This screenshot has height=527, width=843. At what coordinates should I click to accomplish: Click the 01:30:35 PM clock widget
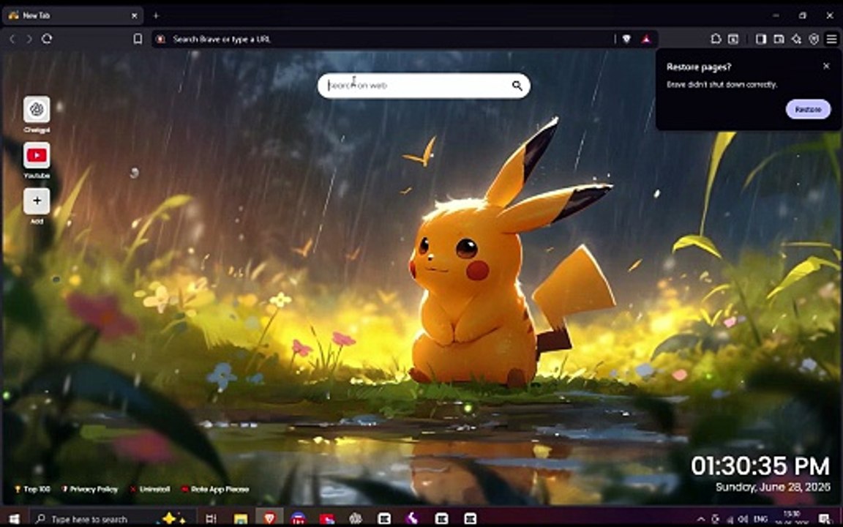click(x=760, y=466)
